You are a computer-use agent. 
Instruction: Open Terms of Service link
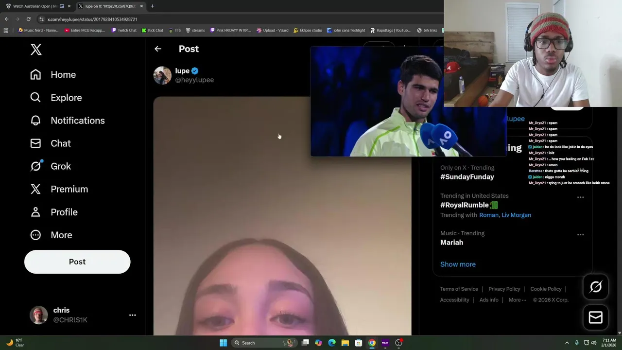point(459,289)
